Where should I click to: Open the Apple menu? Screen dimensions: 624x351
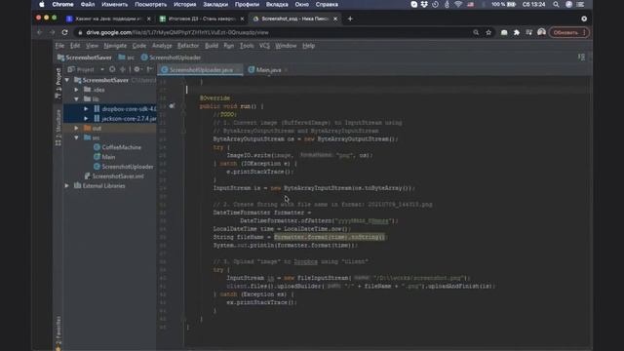41,4
